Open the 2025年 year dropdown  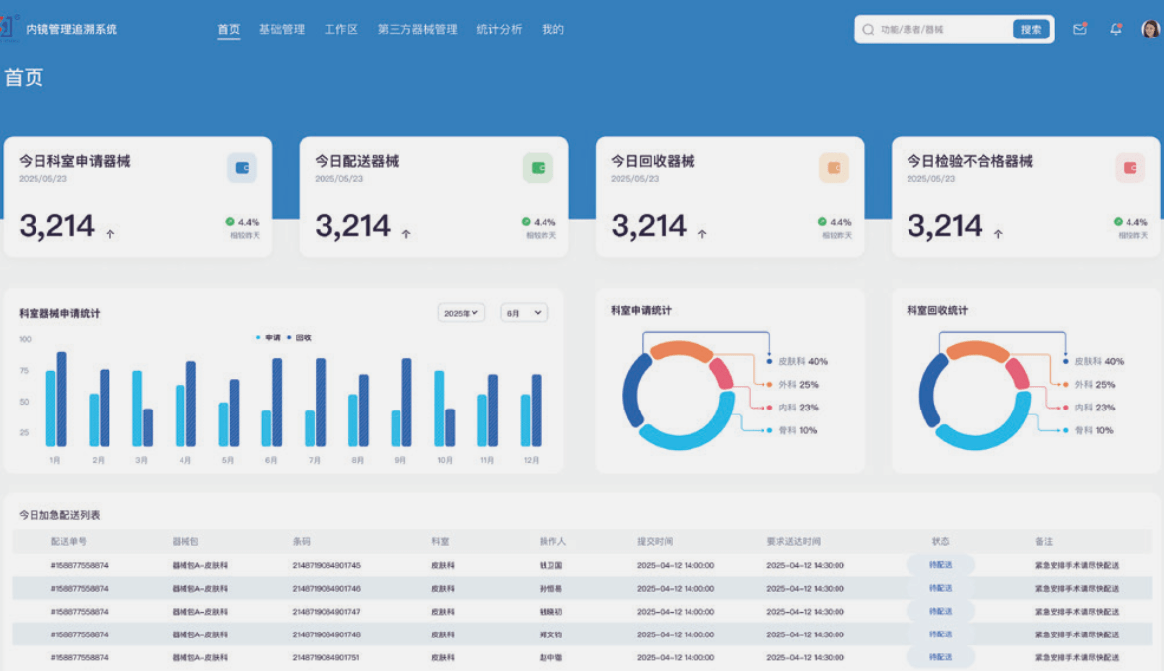coord(462,312)
